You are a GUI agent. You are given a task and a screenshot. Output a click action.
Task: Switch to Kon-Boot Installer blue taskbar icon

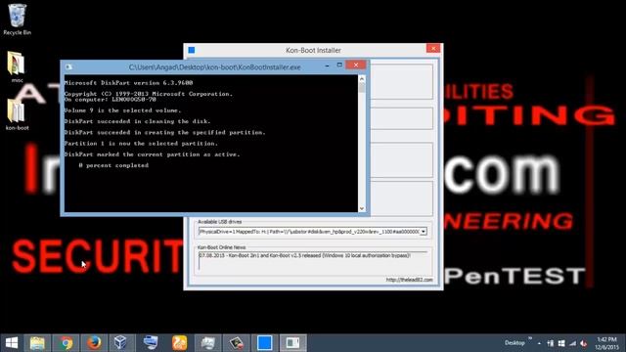264,343
